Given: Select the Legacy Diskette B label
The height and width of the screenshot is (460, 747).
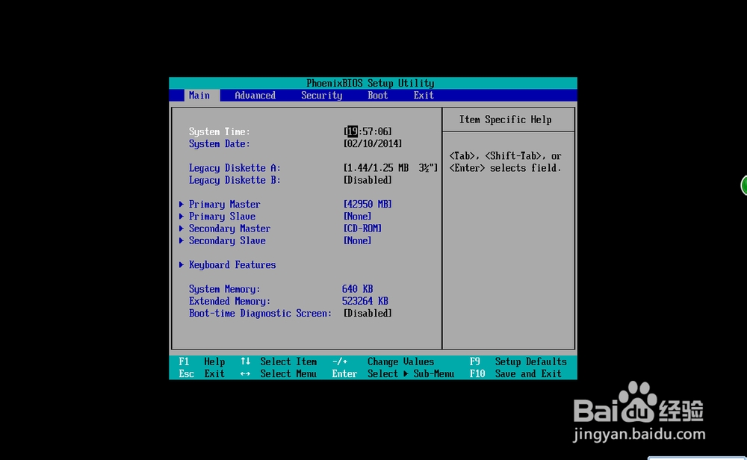Looking at the screenshot, I should click(235, 180).
